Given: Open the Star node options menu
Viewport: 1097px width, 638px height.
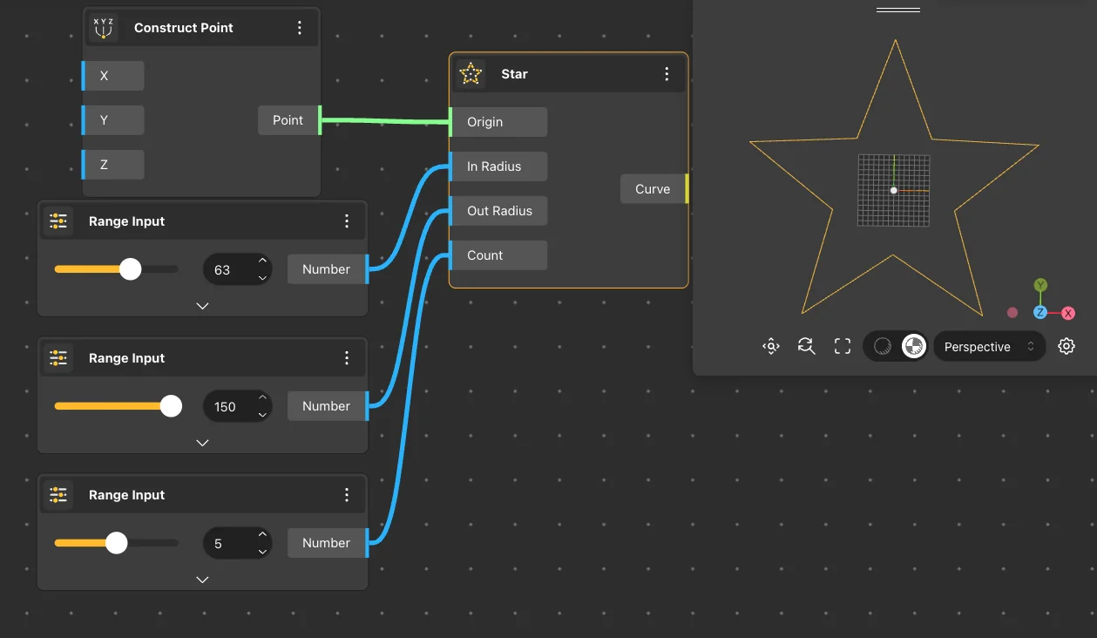Looking at the screenshot, I should pos(667,74).
